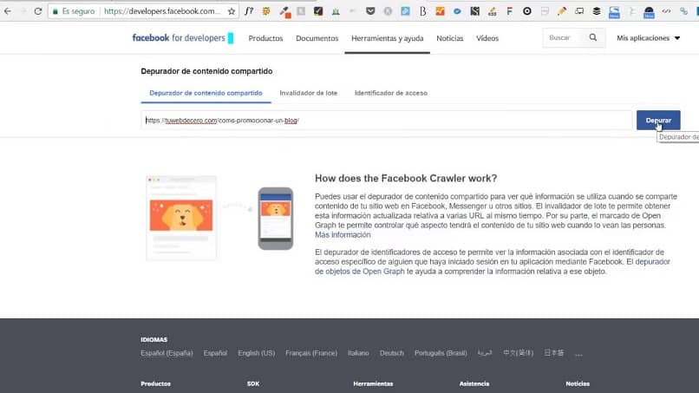Click the heading 'How does the Facebook Crawler work?'
The height and width of the screenshot is (393, 699).
[406, 179]
